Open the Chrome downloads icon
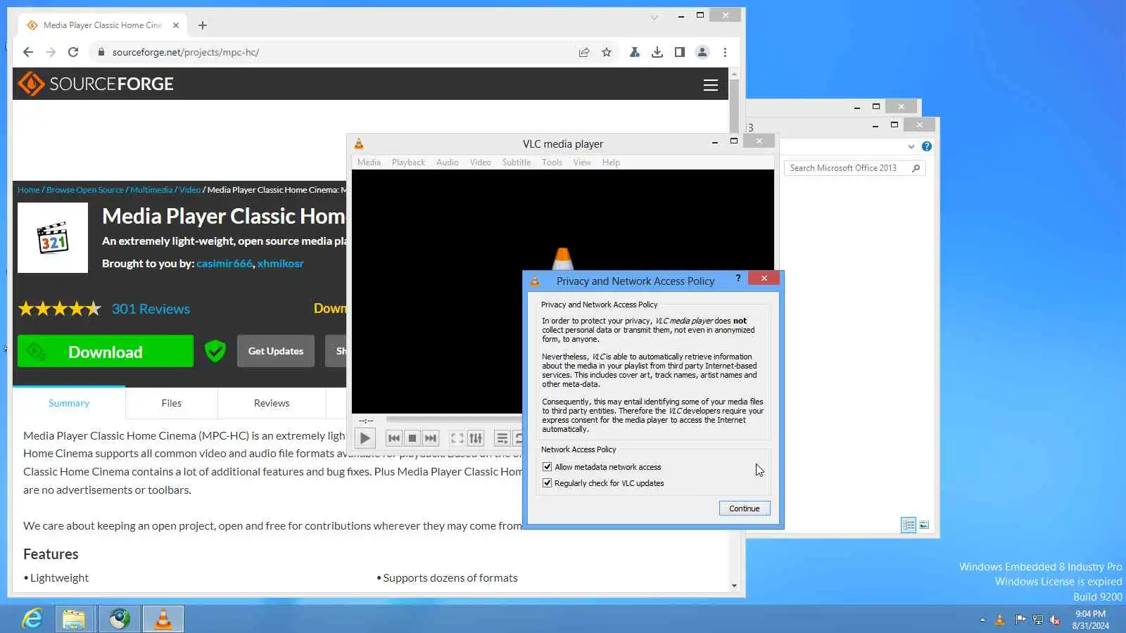This screenshot has height=633, width=1126. pyautogui.click(x=657, y=52)
